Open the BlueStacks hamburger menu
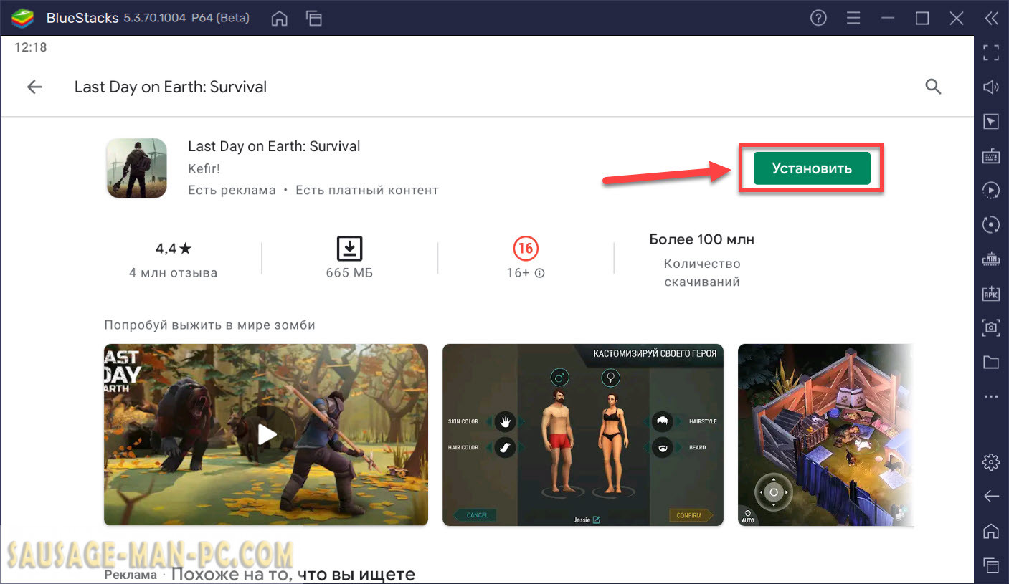Viewport: 1009px width, 584px height. (x=853, y=19)
